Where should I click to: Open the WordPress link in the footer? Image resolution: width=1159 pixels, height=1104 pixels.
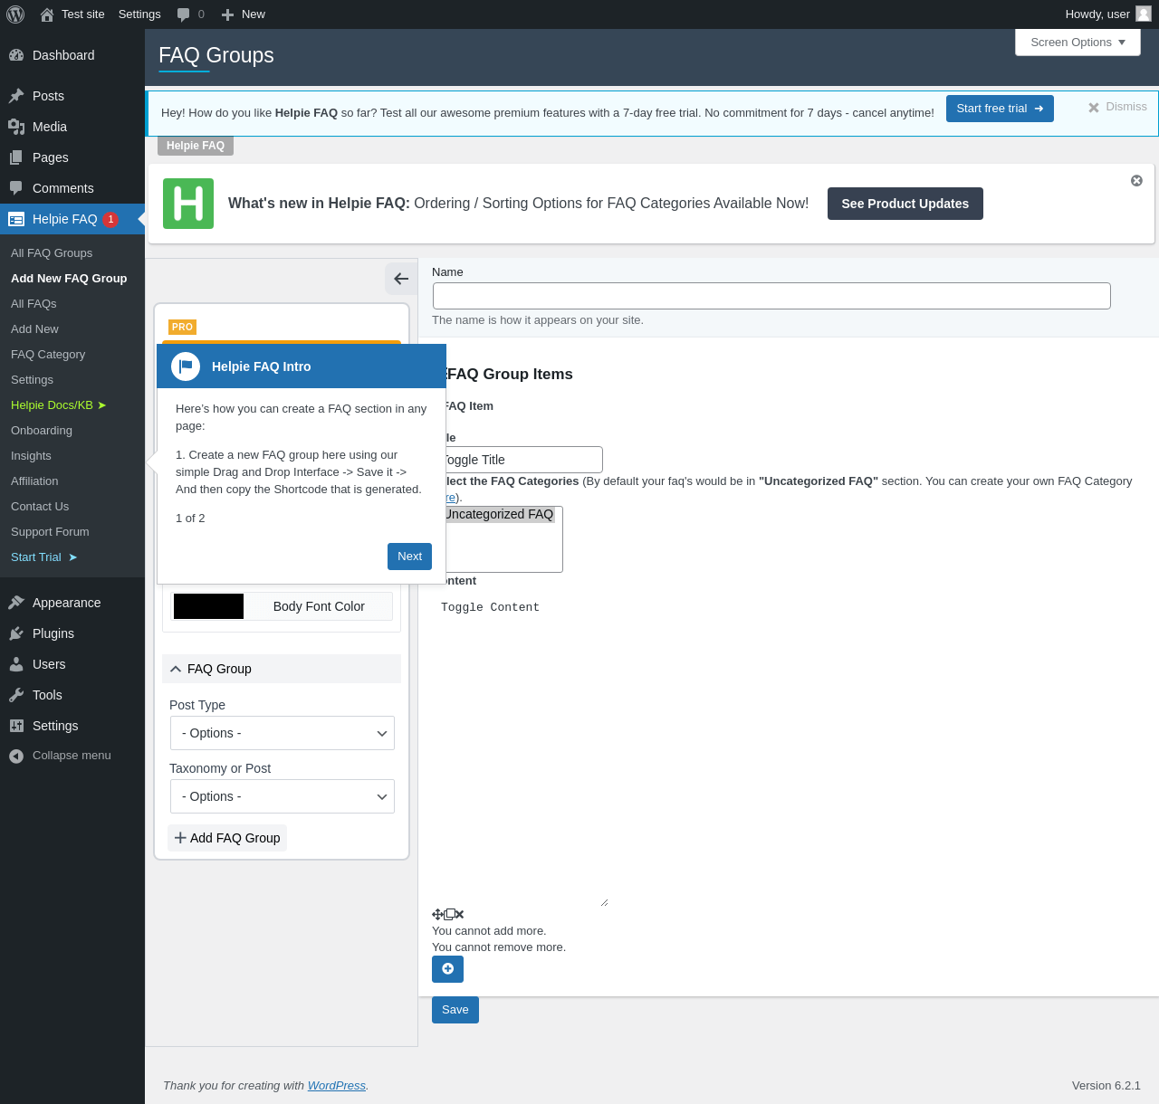pos(337,1086)
